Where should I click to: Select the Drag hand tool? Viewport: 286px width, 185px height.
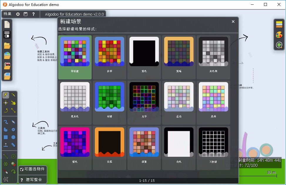pos(14,103)
